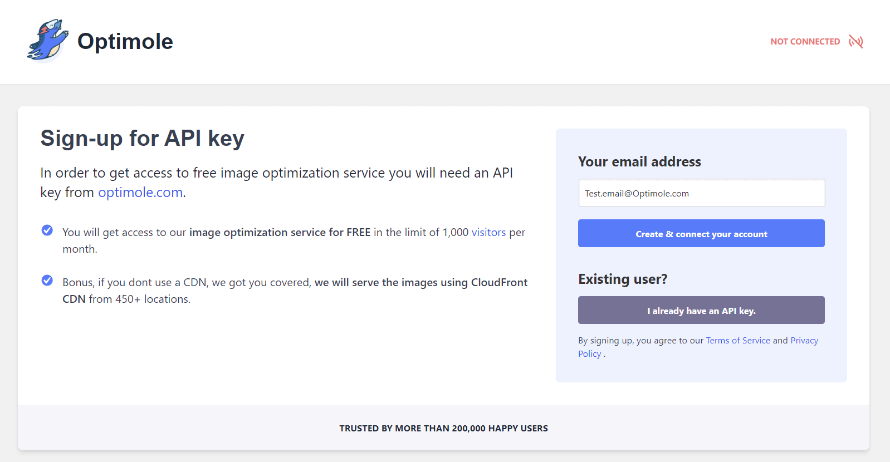
Task: Open the Terms of Service link
Action: (738, 341)
